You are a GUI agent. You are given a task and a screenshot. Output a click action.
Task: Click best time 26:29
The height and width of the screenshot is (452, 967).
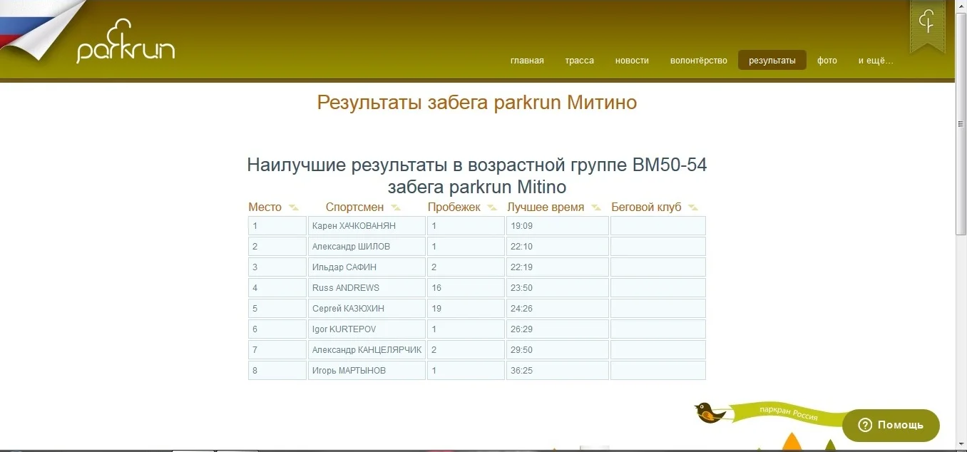(522, 329)
